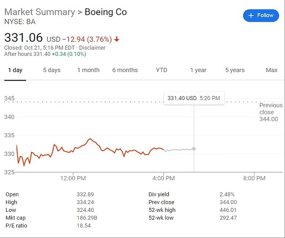Image resolution: width=285 pixels, height=238 pixels.
Task: Click the 331.40 USD price tooltip
Action: (194, 98)
